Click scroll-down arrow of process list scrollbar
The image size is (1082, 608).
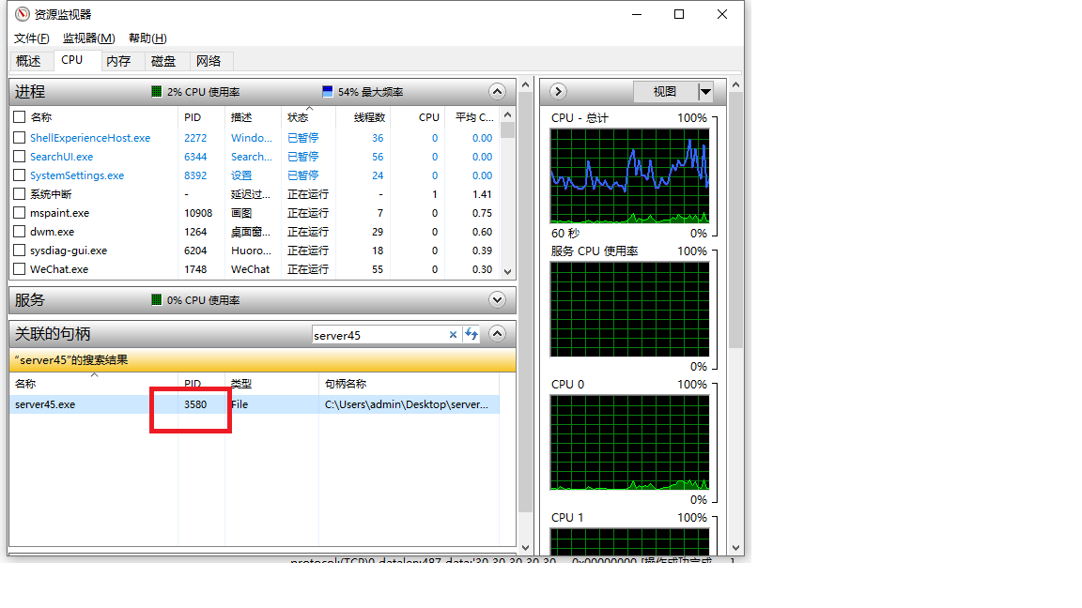coord(508,271)
